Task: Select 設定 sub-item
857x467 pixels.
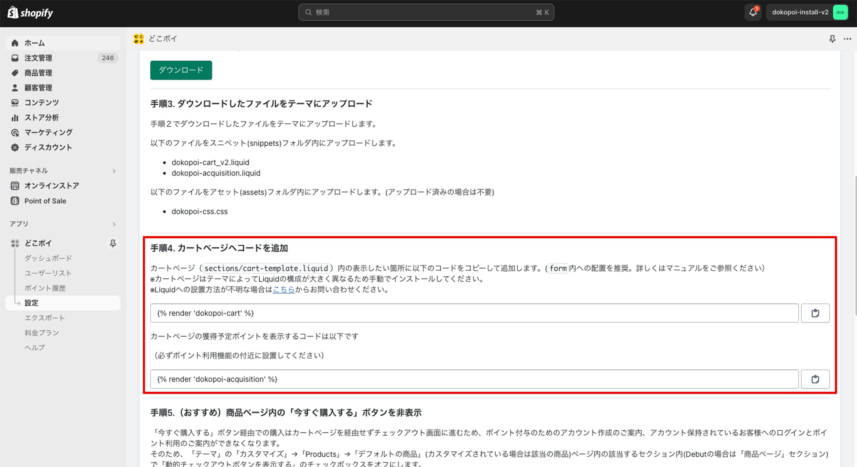Action: pyautogui.click(x=63, y=303)
